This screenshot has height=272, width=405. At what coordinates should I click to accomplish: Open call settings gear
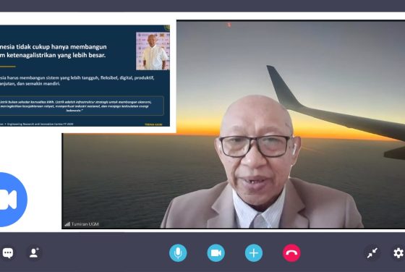click(x=398, y=253)
